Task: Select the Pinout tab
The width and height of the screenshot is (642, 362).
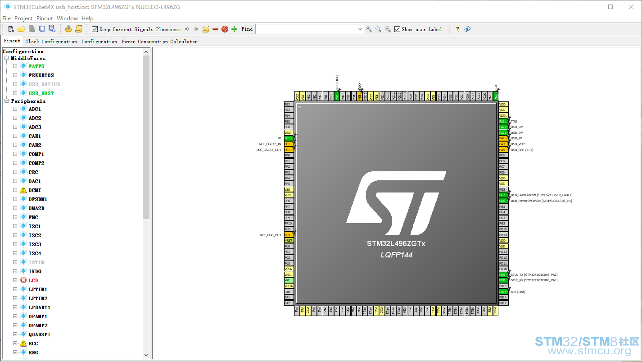Action: tap(12, 41)
